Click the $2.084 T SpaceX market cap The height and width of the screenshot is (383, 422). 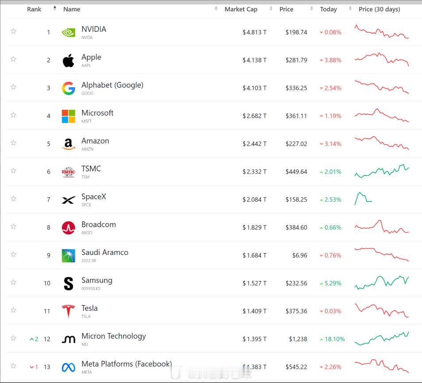pos(254,200)
